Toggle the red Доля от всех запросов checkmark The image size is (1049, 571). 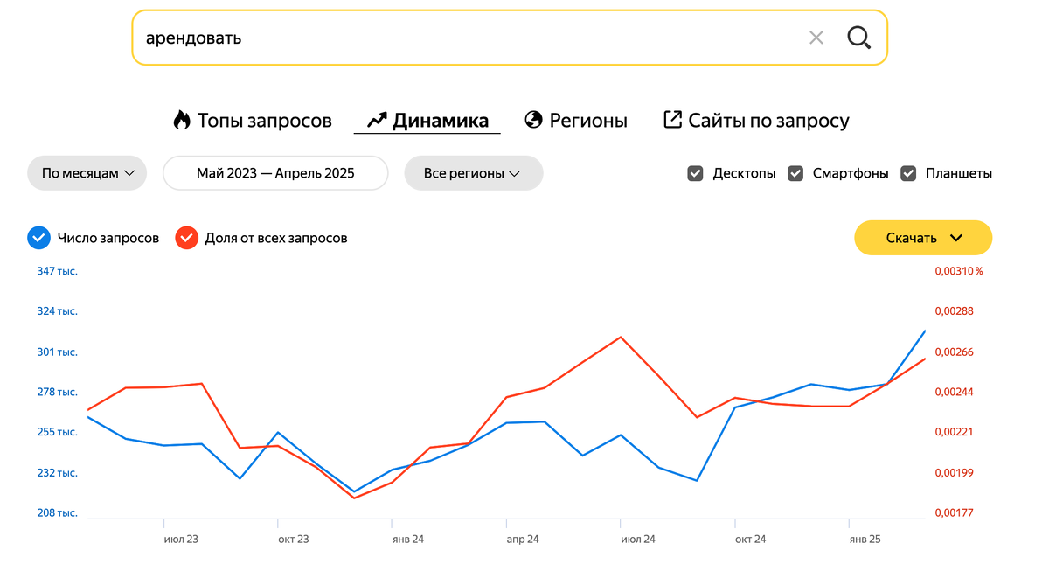click(186, 238)
